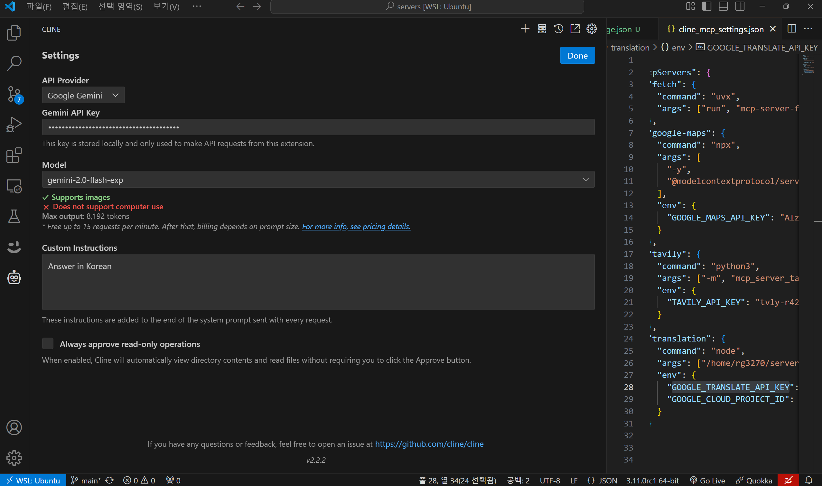Open the Testing flask view

14,217
